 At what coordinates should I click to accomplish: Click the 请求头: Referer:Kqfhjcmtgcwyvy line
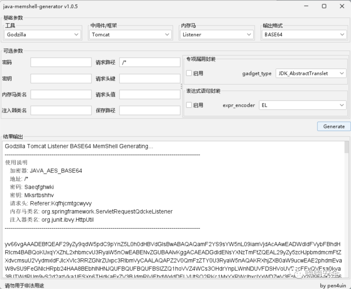coord(51,203)
